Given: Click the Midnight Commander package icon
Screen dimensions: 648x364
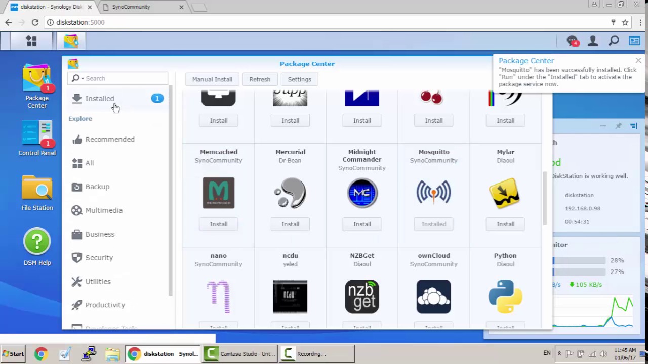Looking at the screenshot, I should coord(362,193).
